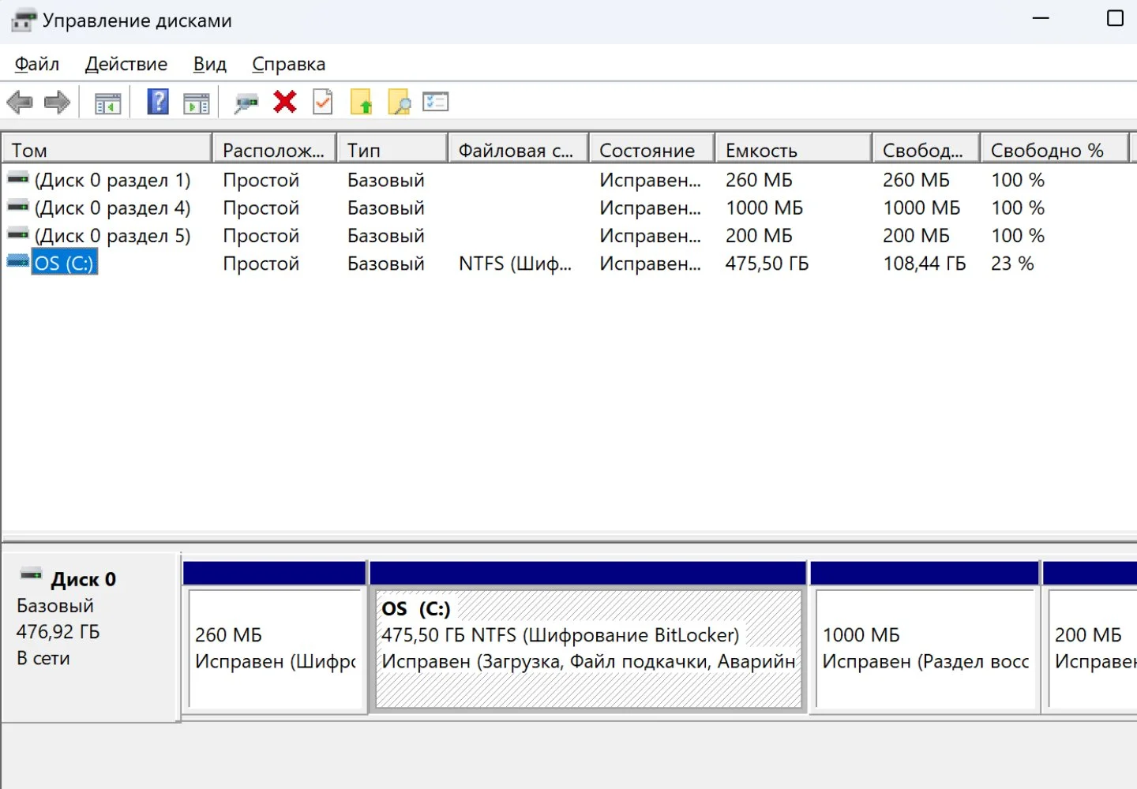Click the connect drive plug toolbar icon
The width and height of the screenshot is (1137, 789).
click(246, 103)
